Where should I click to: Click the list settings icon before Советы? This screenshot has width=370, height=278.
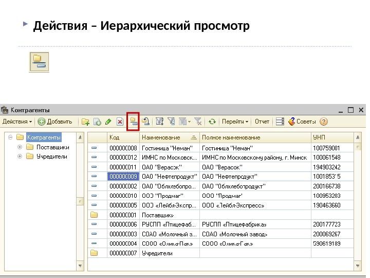pyautogui.click(x=280, y=121)
